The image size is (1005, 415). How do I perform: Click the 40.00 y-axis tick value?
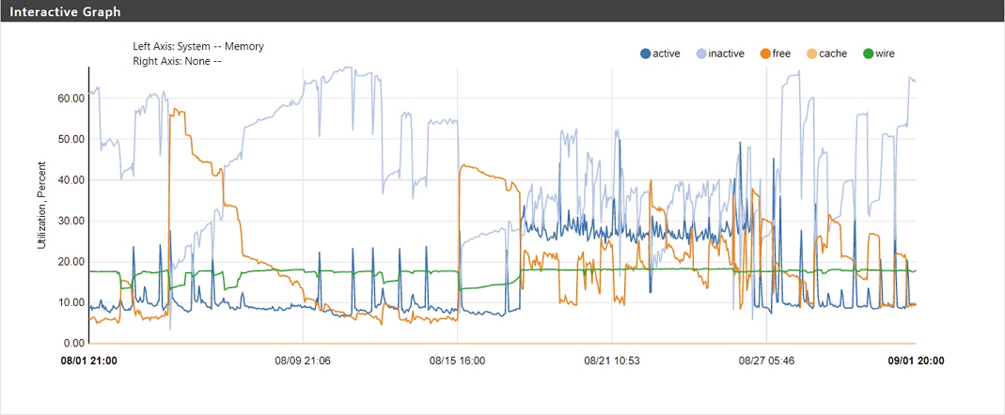point(70,180)
